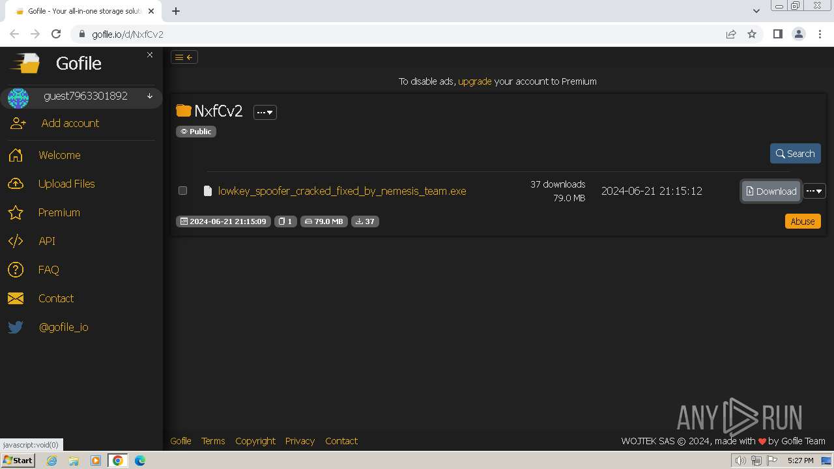
Task: Click the upgrade link to go Premium
Action: pos(475,81)
